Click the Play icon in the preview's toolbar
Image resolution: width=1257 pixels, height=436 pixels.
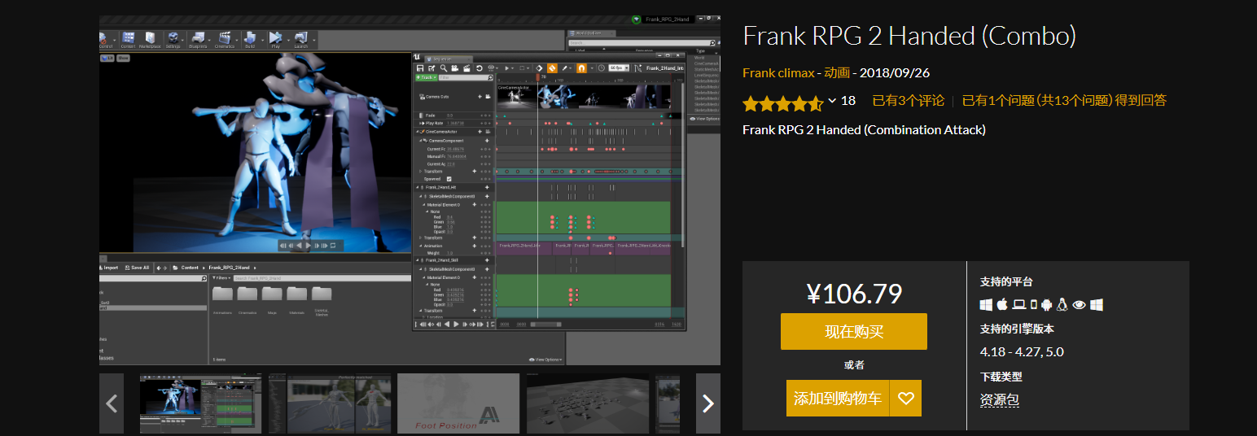[x=275, y=39]
